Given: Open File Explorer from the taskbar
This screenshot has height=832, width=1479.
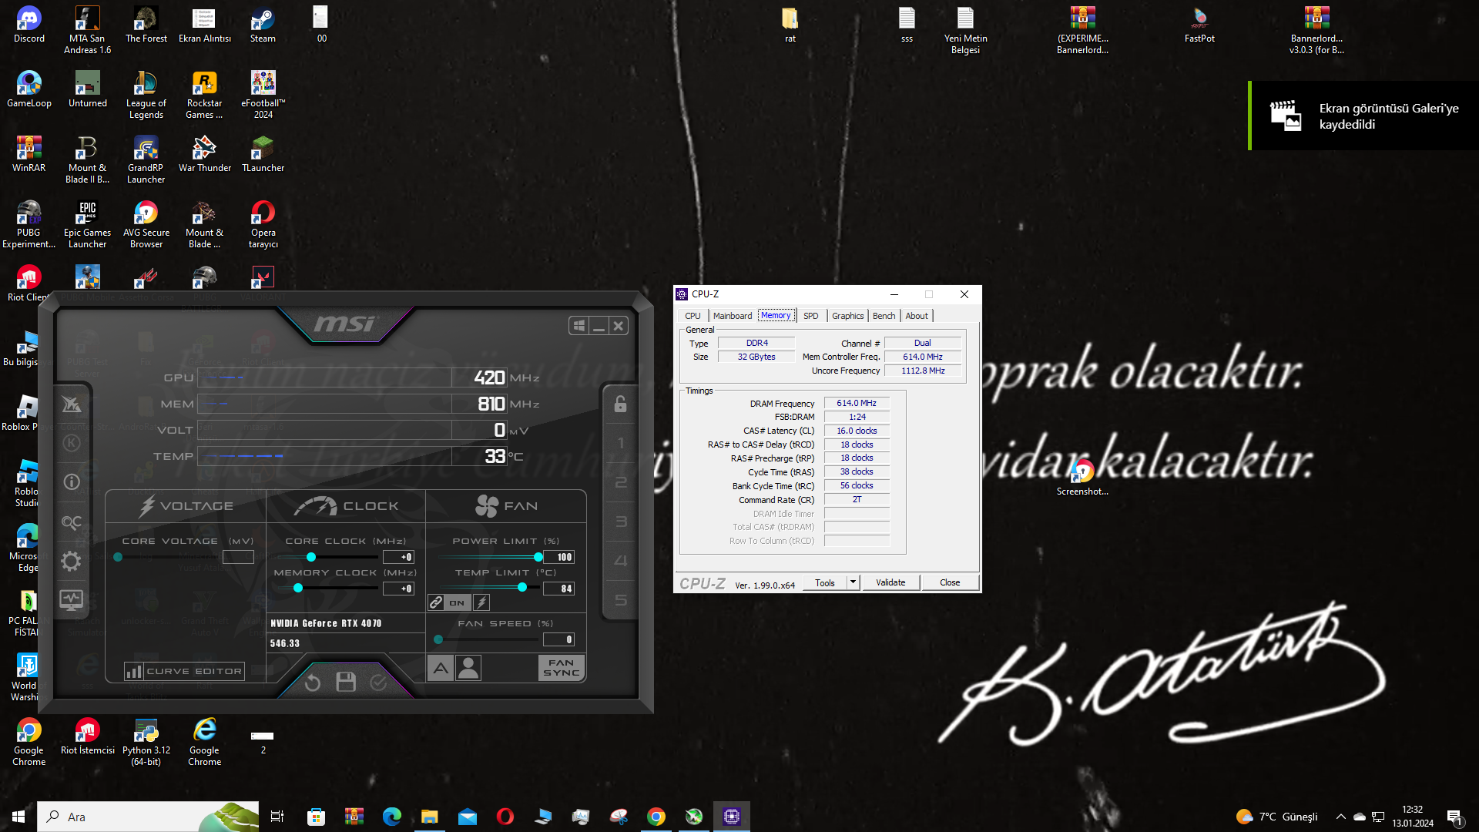Looking at the screenshot, I should tap(429, 817).
